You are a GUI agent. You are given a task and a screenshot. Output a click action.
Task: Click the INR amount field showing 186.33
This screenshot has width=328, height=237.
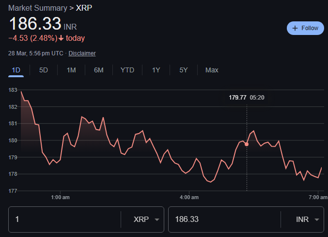point(224,220)
